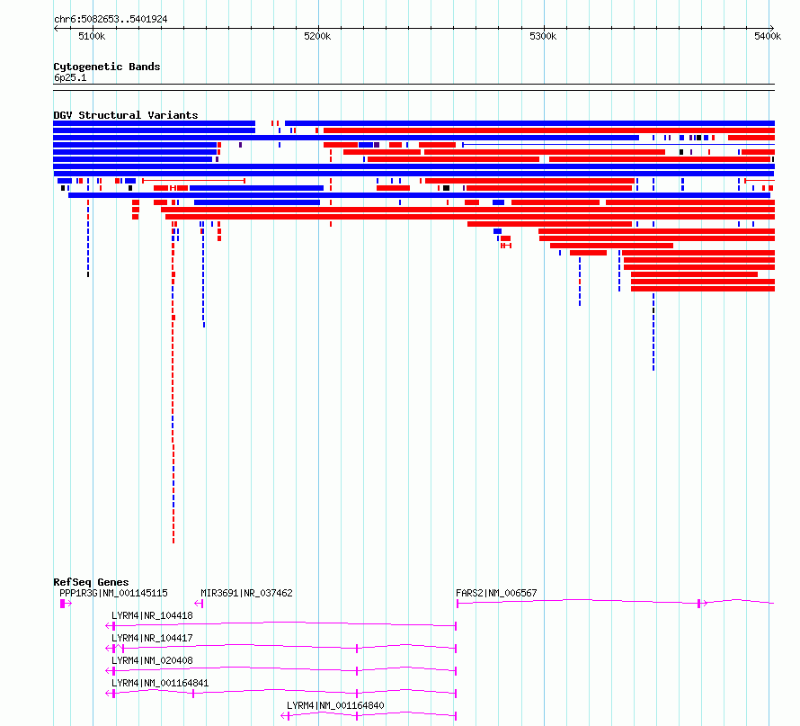Select the 6p25.1 band label
This screenshot has width=800, height=726.
(70, 77)
